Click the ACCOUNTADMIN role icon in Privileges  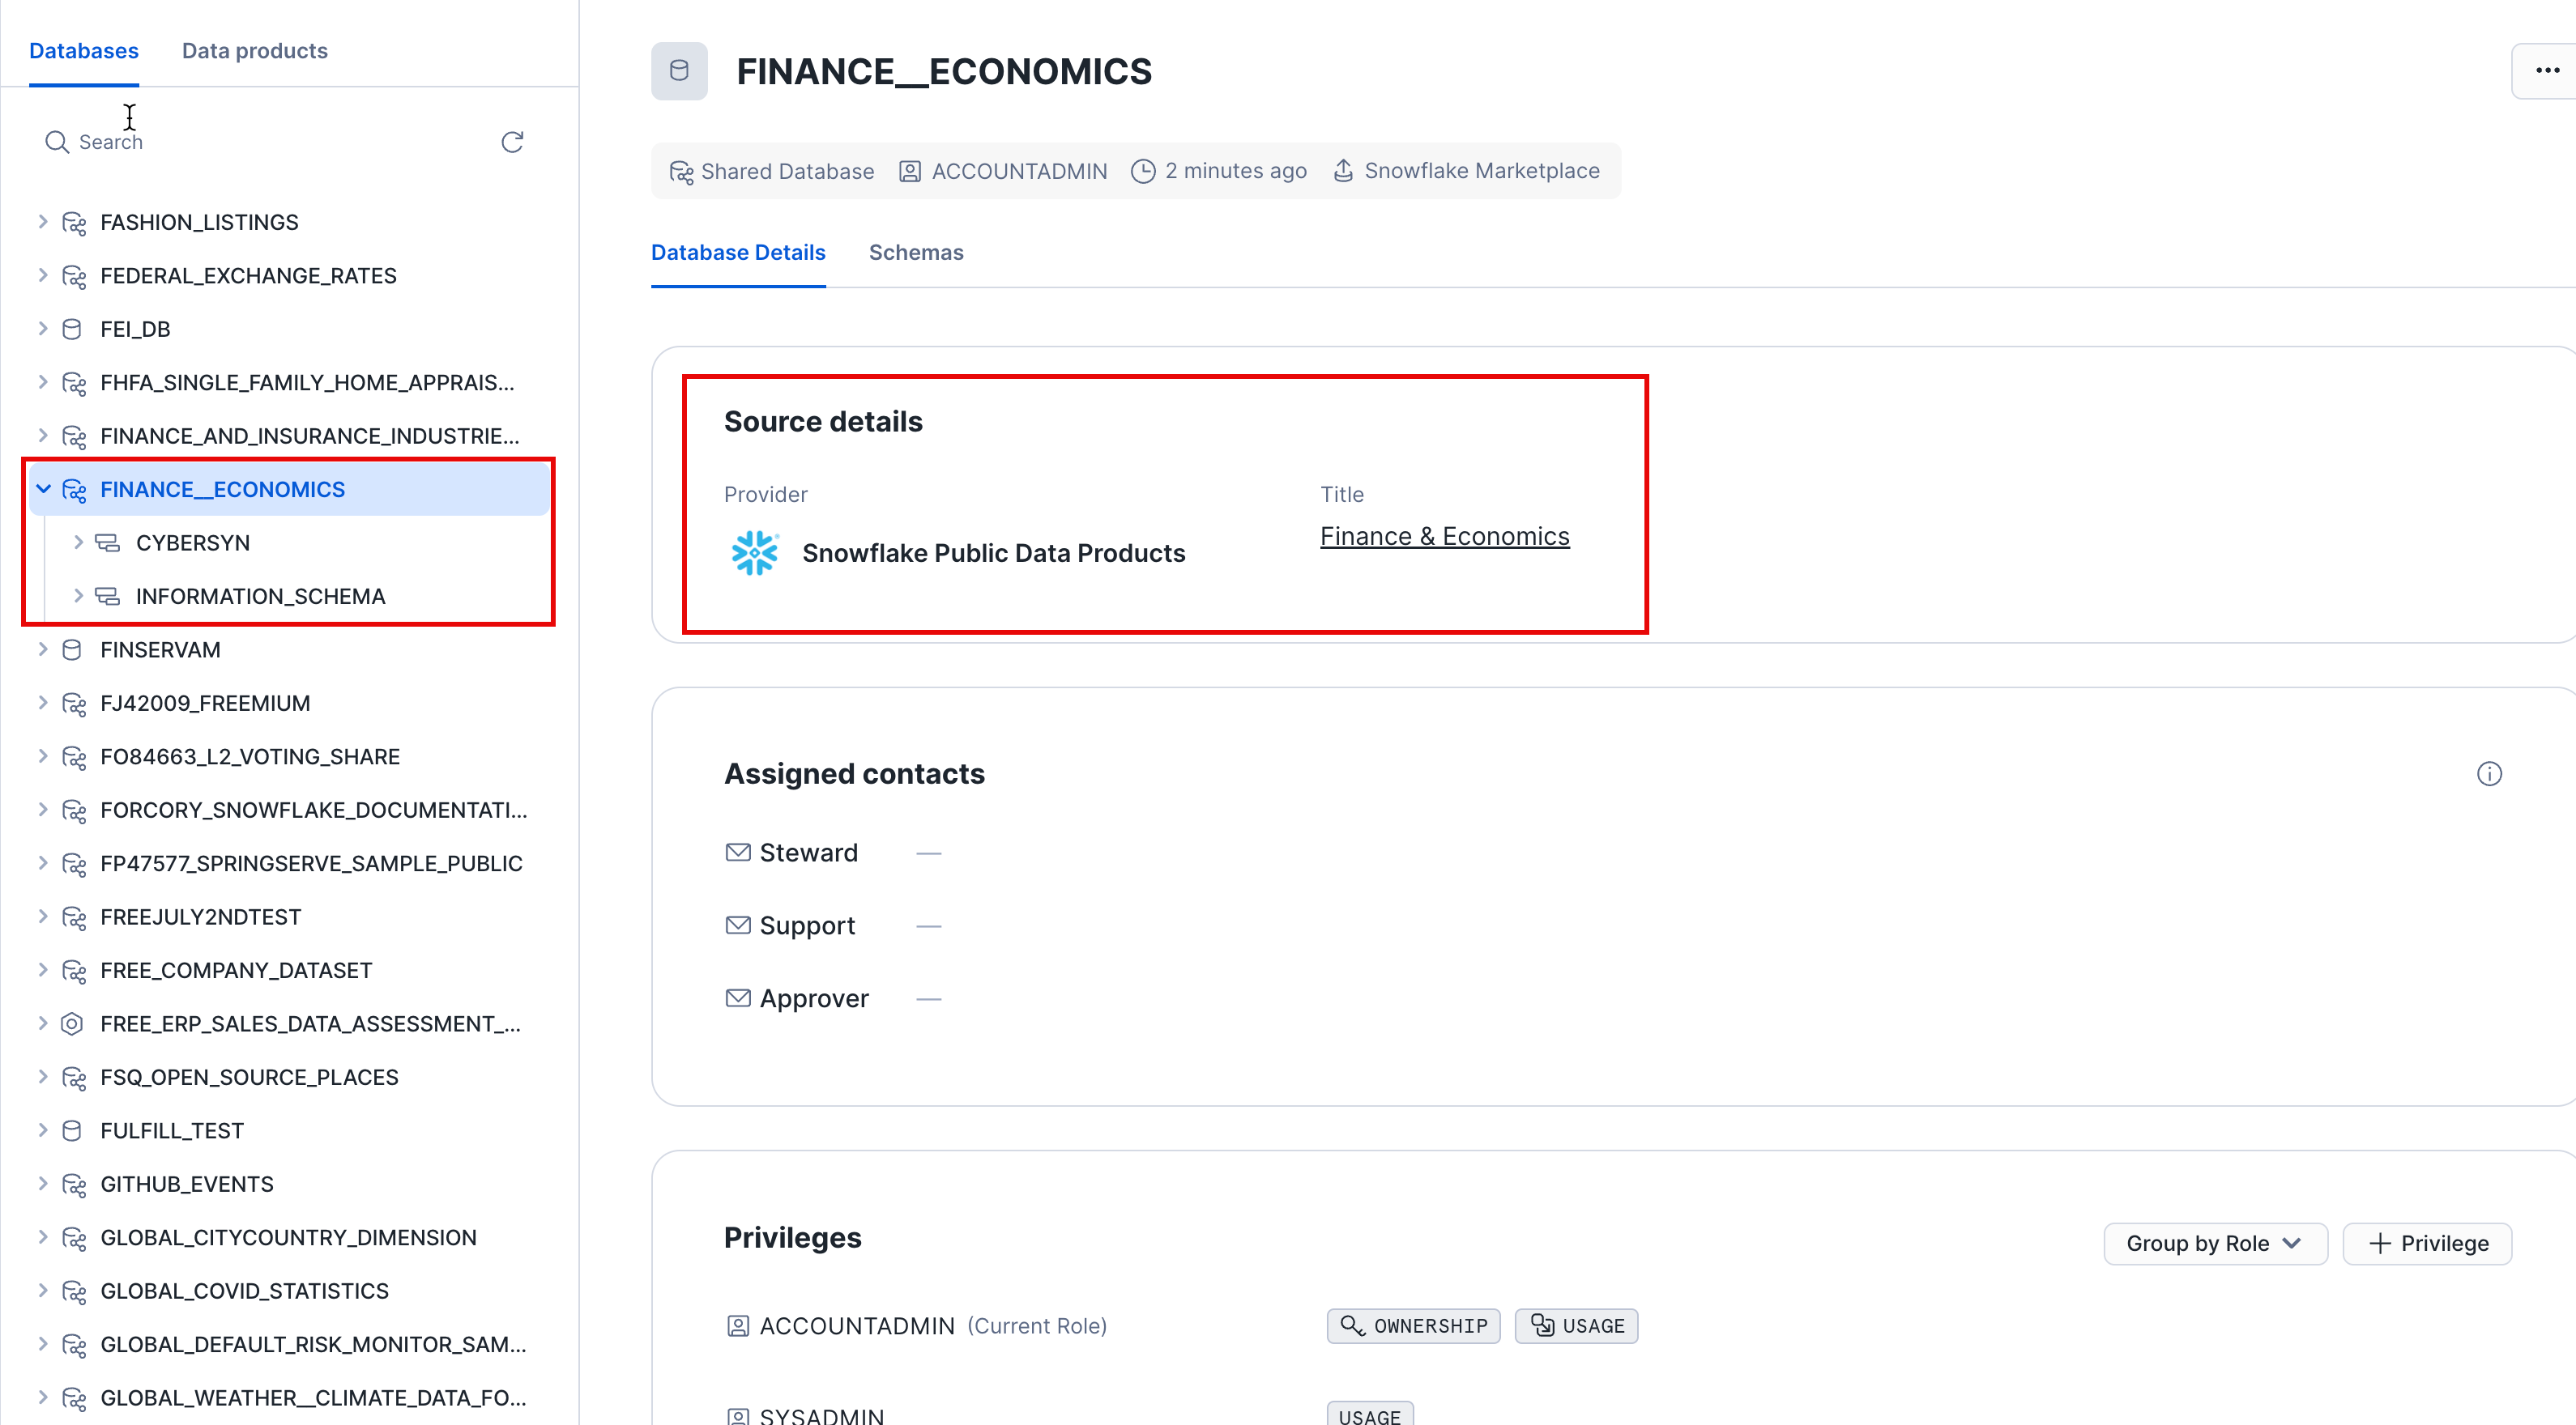coord(738,1326)
